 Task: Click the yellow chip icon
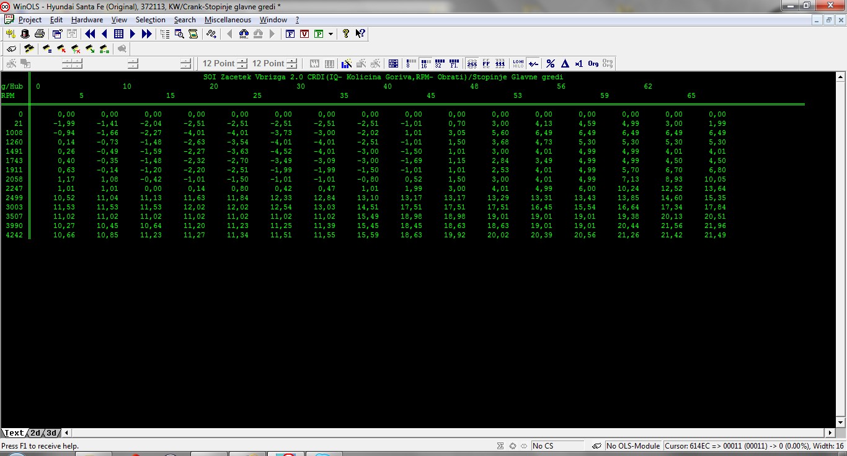coord(29,48)
